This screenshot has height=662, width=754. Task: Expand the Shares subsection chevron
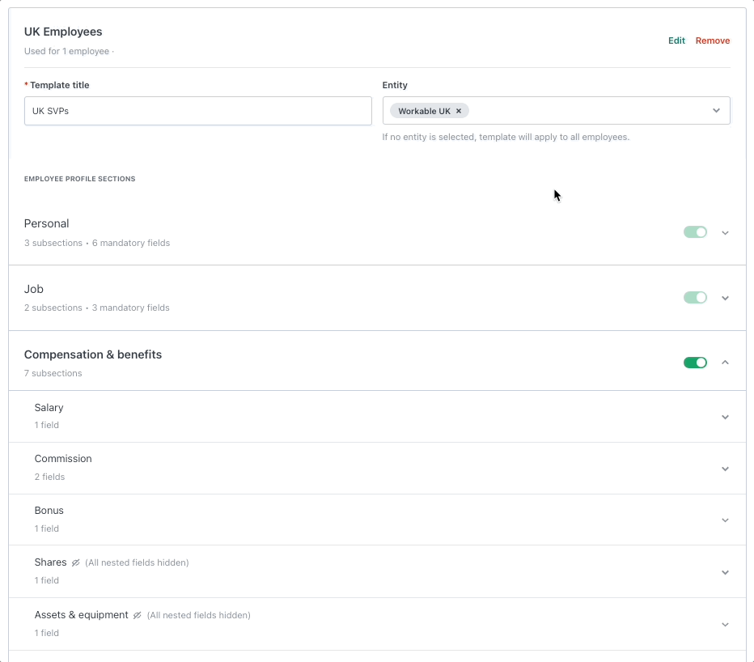pos(725,572)
